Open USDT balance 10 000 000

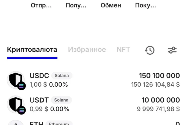pos(161,100)
